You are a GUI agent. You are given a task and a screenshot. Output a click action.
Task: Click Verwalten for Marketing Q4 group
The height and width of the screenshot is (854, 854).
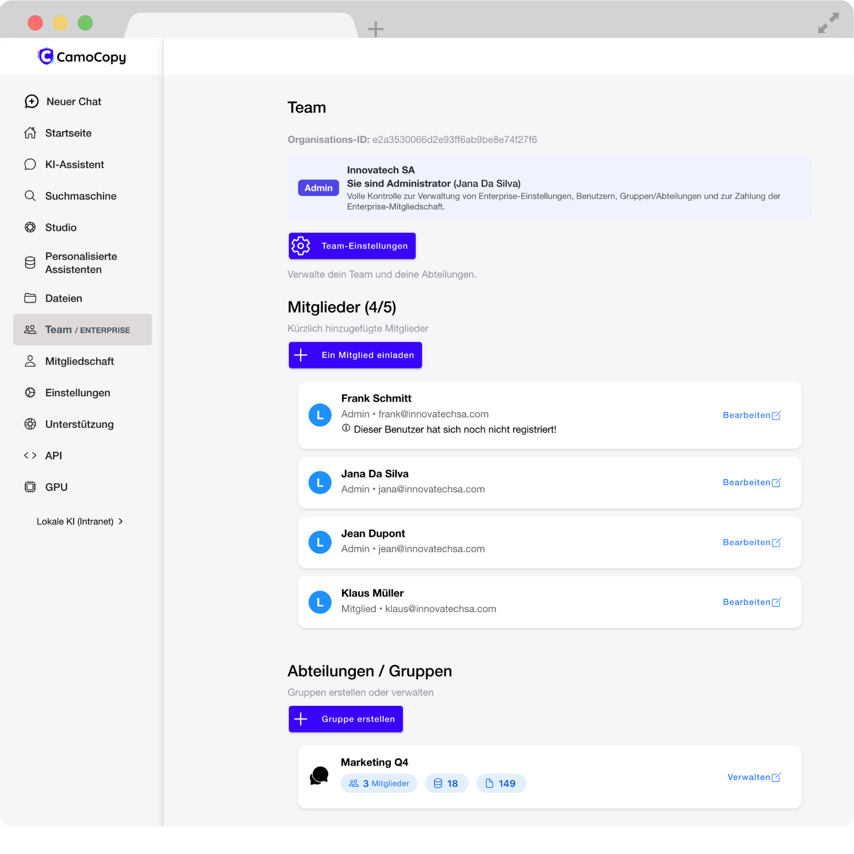753,777
